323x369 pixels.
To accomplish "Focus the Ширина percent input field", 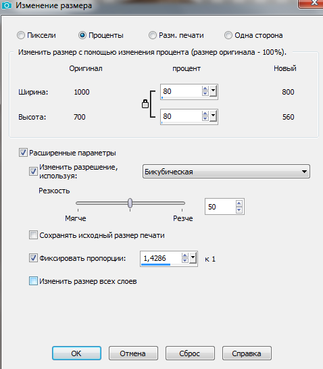I will (181, 91).
